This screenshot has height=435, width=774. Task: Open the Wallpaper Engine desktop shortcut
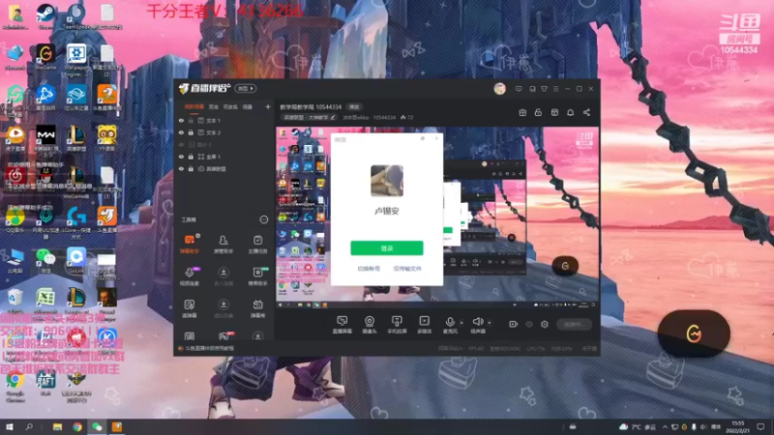tap(76, 60)
